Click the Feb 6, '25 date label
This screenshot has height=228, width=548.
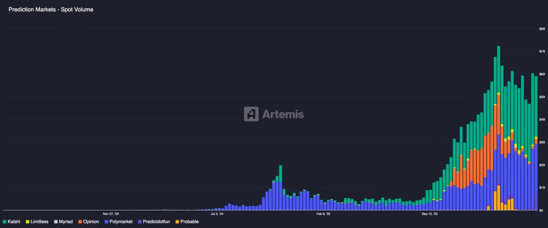pos(323,213)
